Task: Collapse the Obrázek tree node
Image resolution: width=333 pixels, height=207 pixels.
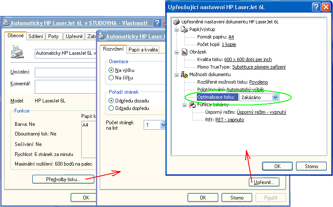Action: [176, 52]
